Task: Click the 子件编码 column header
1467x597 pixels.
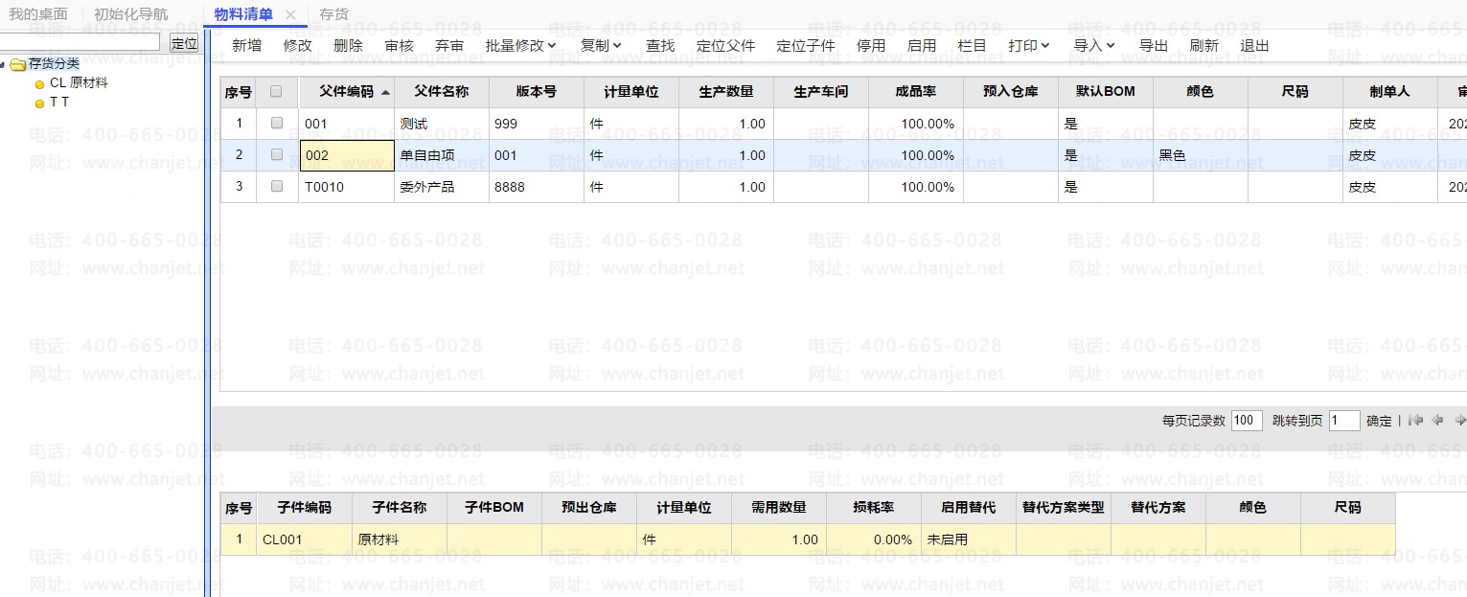Action: [305, 507]
